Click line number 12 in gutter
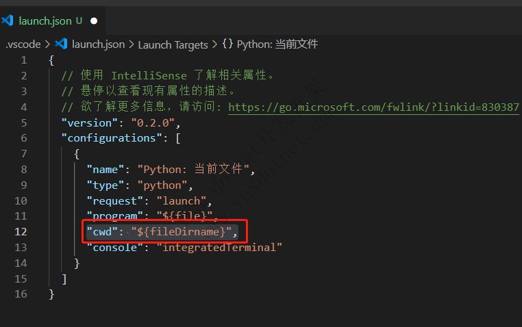 pos(21,232)
